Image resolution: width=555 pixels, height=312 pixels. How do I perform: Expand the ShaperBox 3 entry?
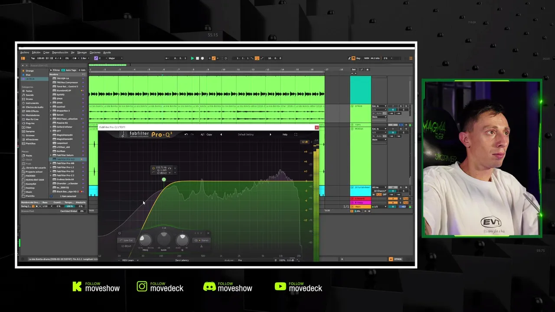[51, 110]
